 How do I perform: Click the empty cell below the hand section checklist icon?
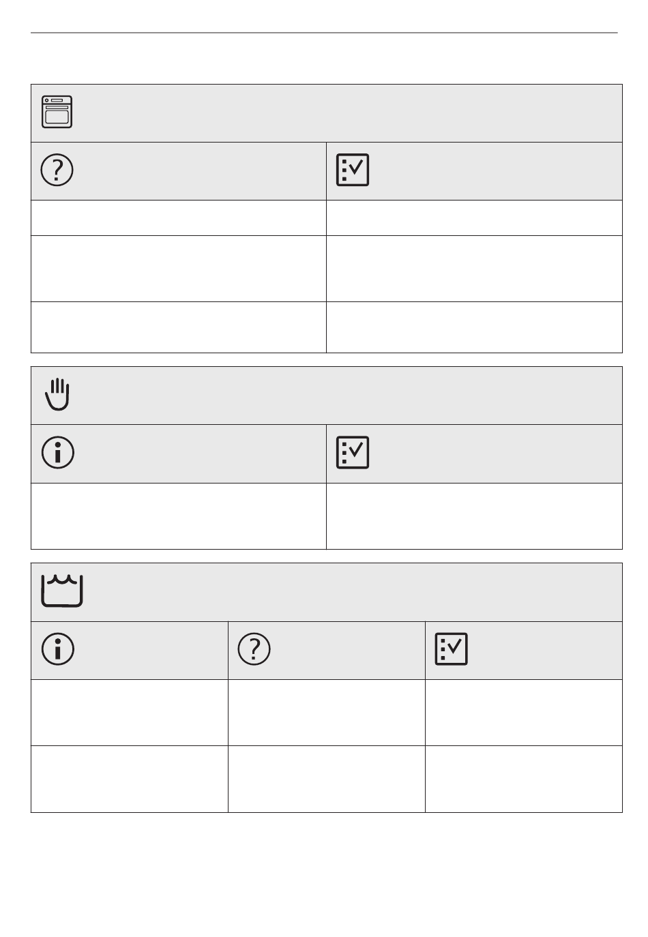[474, 516]
